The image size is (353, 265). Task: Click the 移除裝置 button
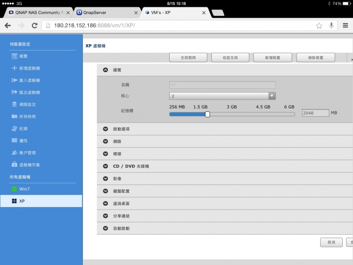316,58
